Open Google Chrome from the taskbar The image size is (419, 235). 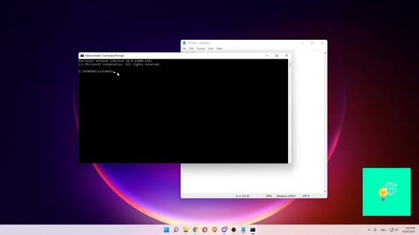tap(195, 230)
